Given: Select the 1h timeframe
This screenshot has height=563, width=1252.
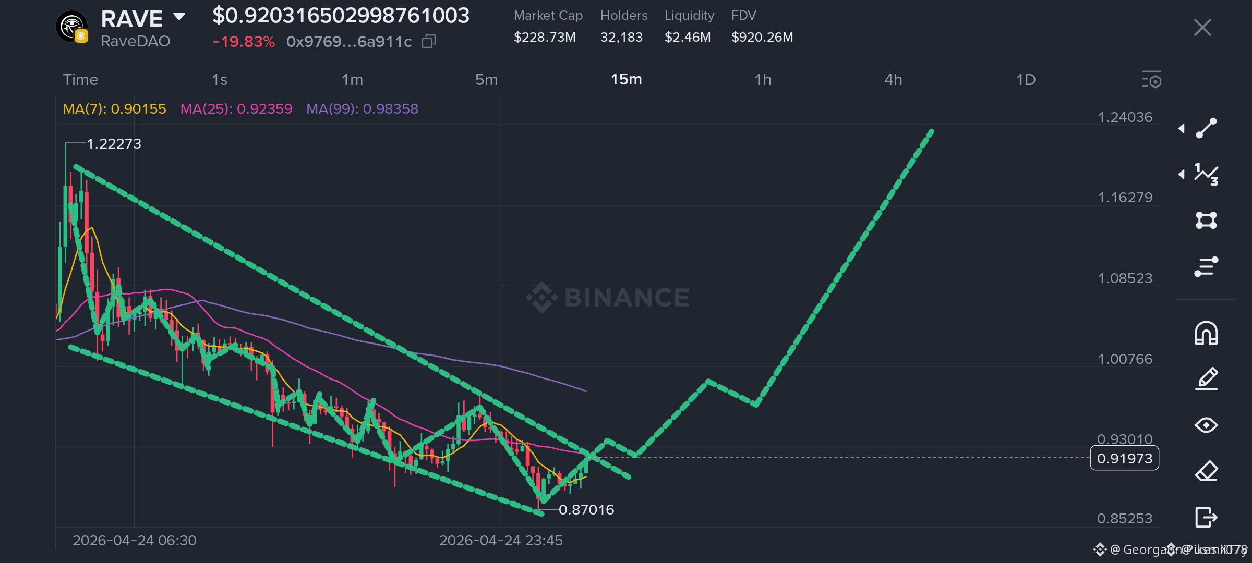Looking at the screenshot, I should click(763, 80).
